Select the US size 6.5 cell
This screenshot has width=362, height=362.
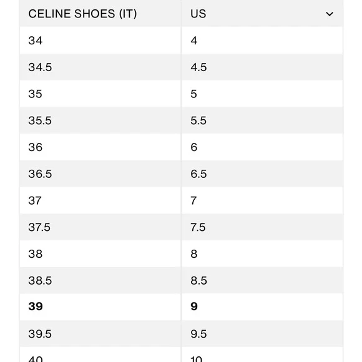coord(262,174)
